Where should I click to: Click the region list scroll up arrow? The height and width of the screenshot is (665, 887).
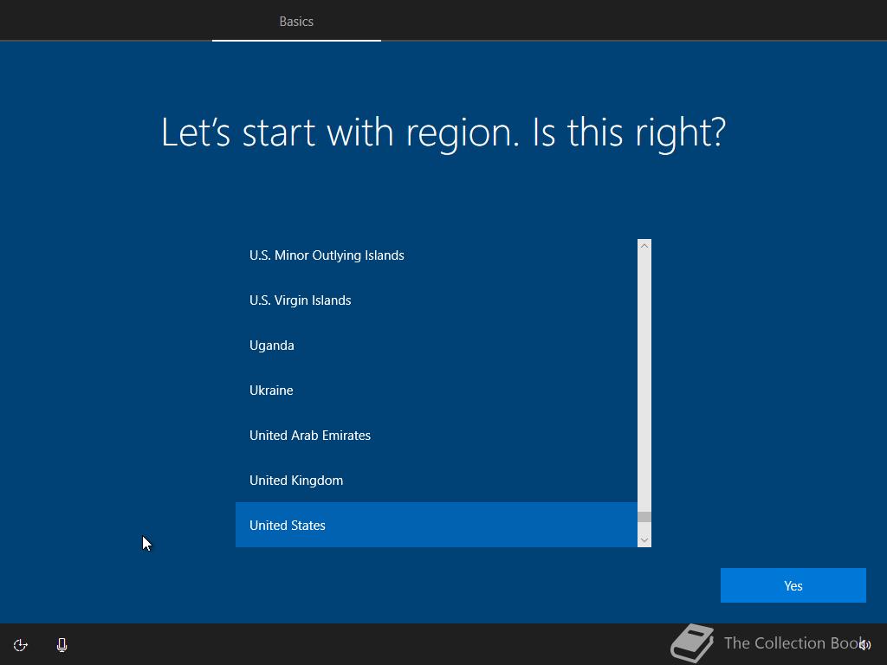click(644, 246)
